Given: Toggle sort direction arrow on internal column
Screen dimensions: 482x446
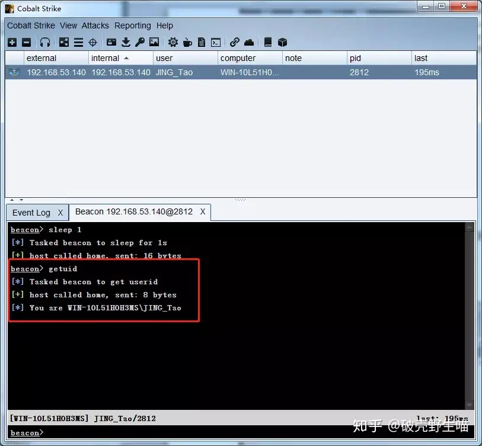Looking at the screenshot, I should (126, 58).
